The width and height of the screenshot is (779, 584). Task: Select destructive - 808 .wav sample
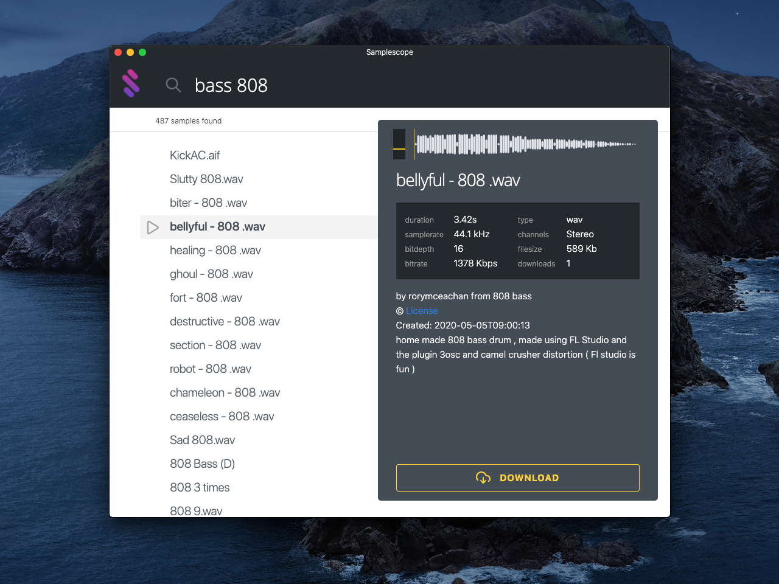[225, 321]
